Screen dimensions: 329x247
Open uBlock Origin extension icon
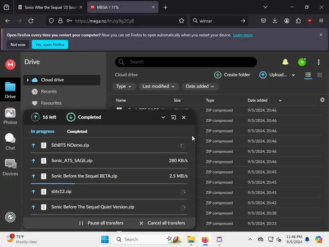(x=310, y=21)
